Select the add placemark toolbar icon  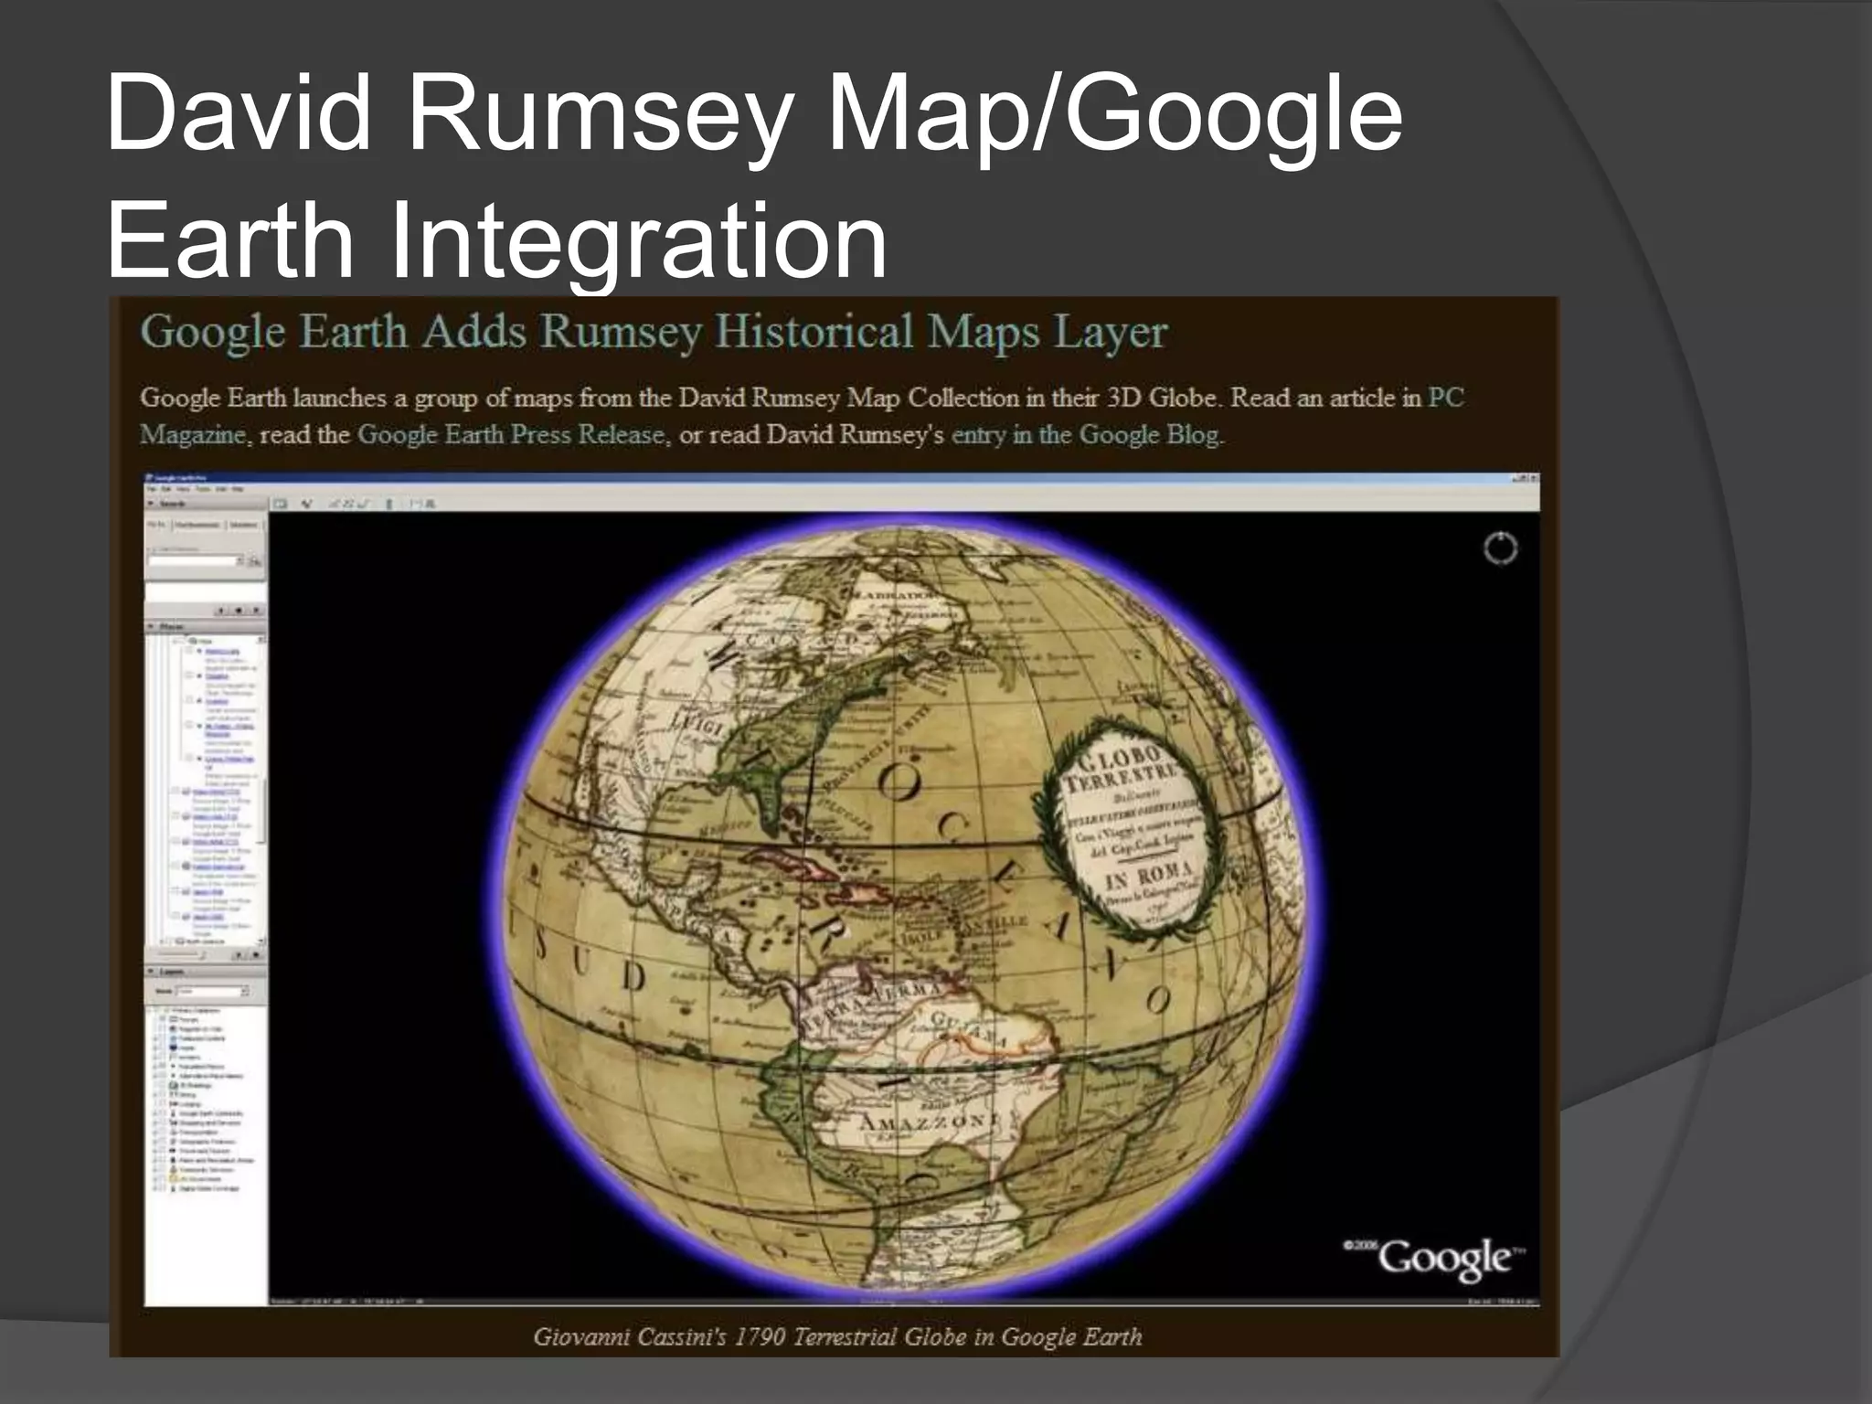click(306, 504)
